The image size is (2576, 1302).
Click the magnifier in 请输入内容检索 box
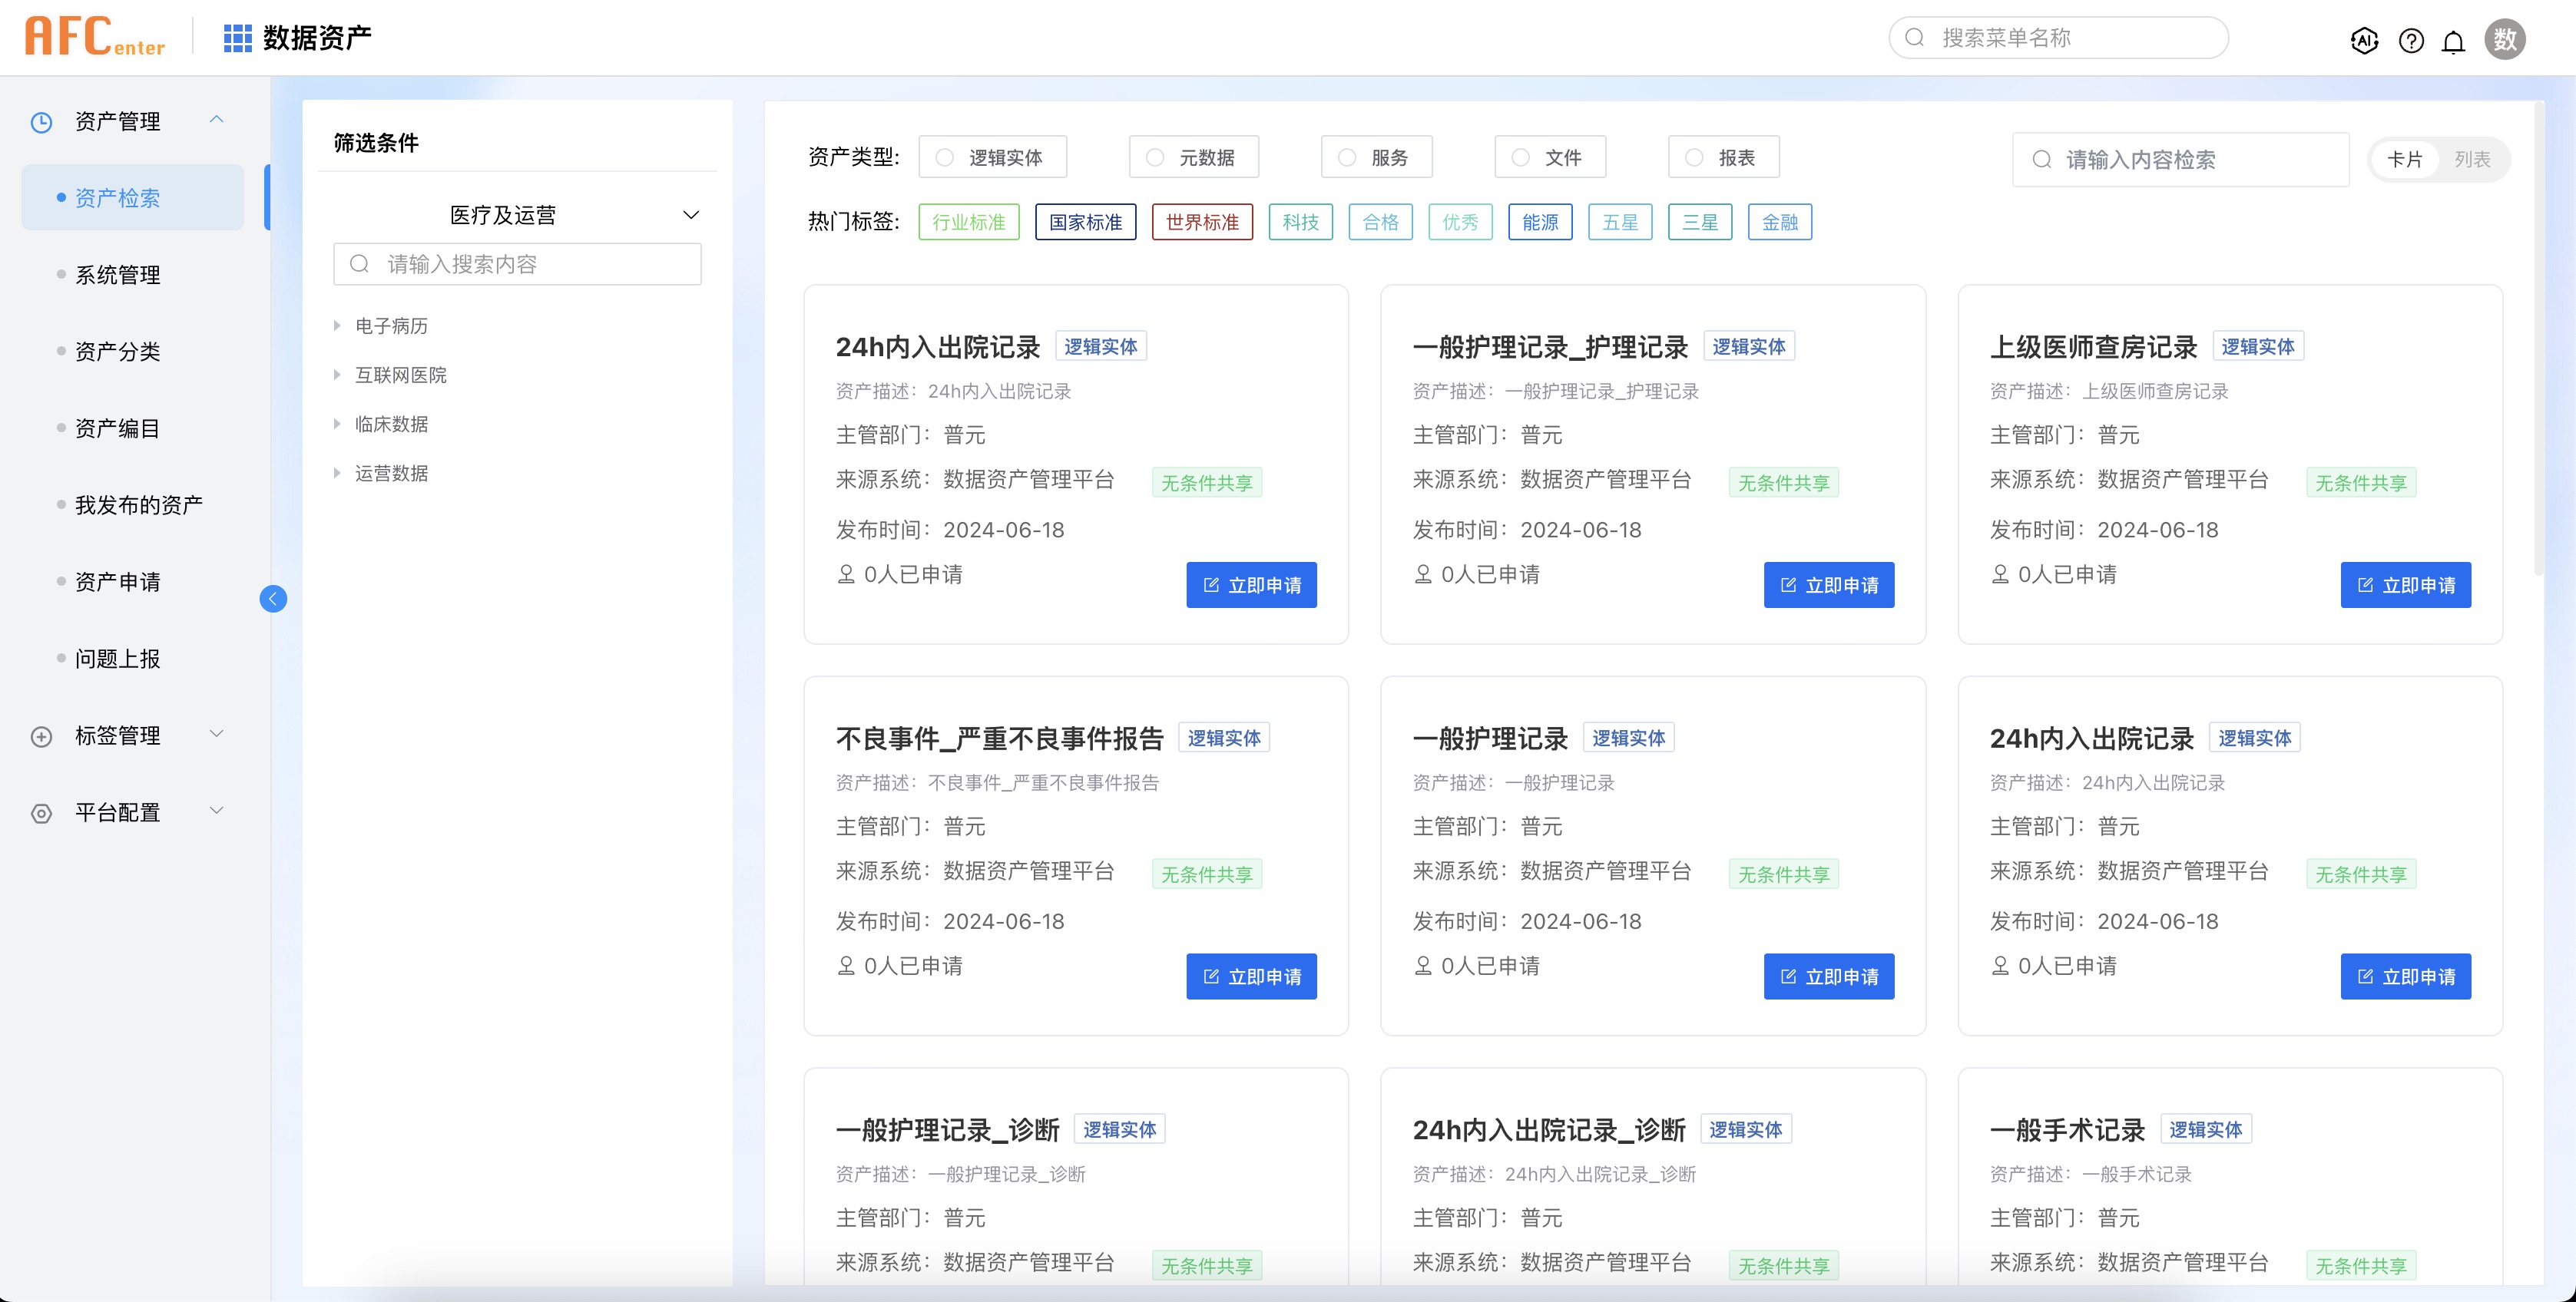tap(2042, 160)
